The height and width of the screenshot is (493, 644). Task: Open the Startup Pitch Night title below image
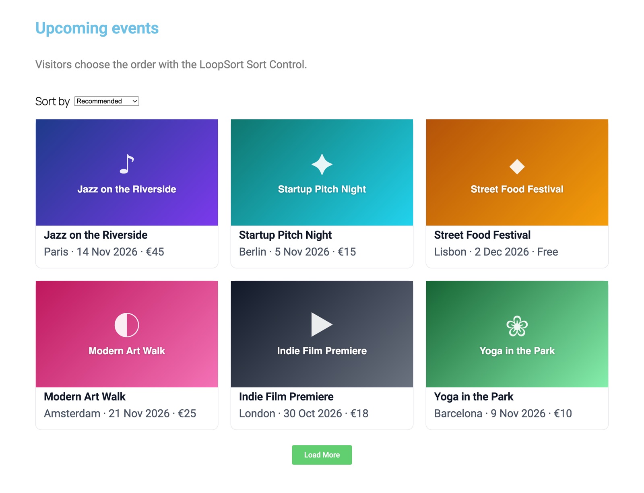click(x=285, y=235)
